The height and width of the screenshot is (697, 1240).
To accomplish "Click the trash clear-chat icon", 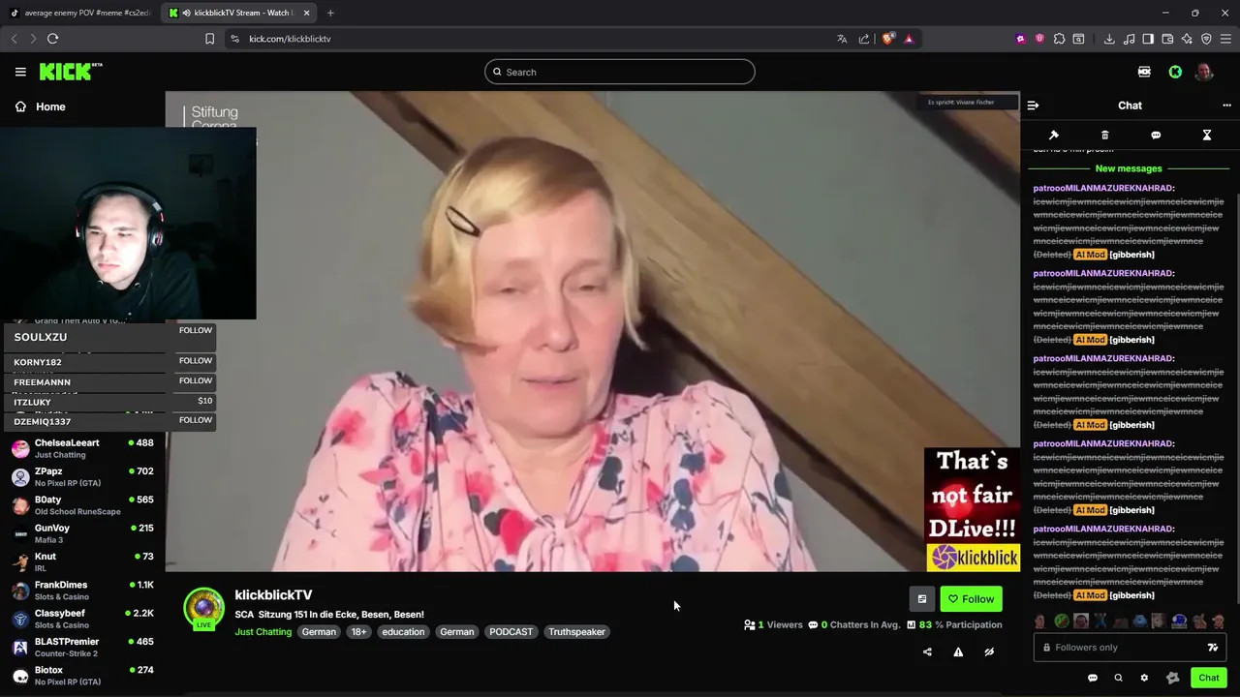I will (1104, 136).
